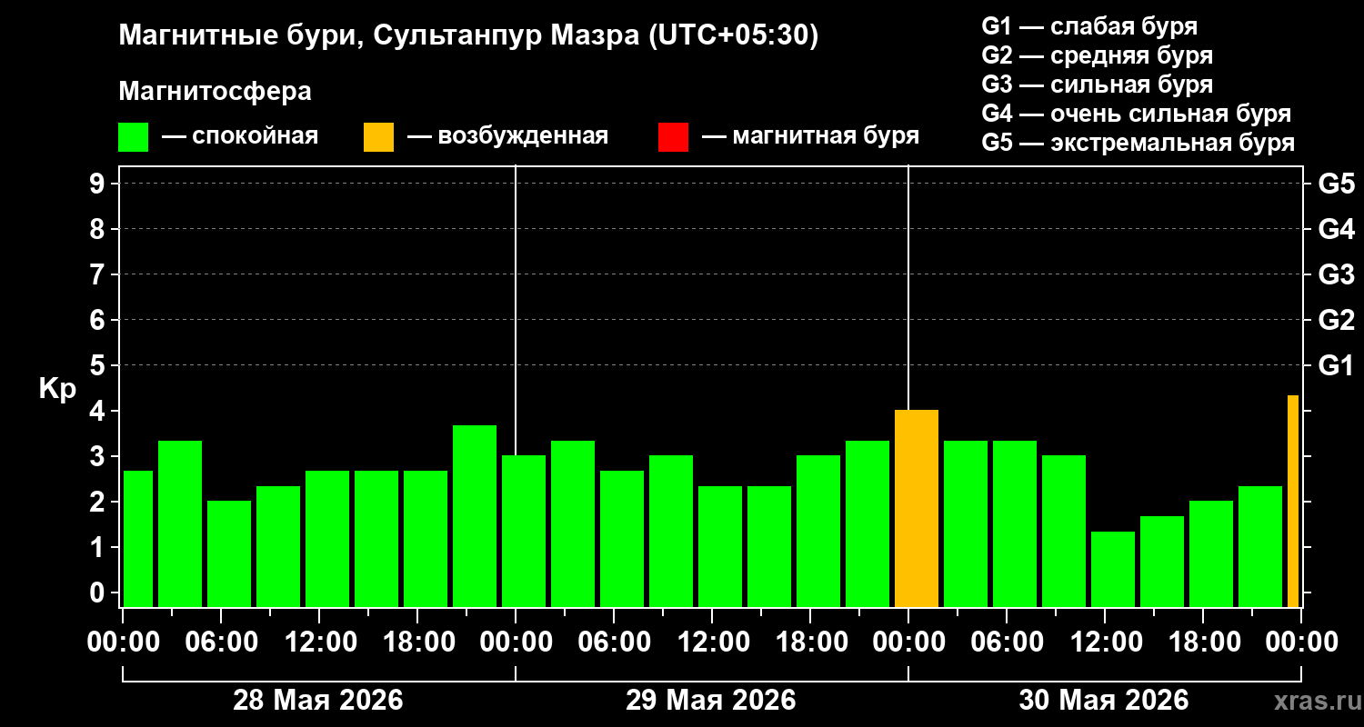Select the shortest green bar on 30 May
Viewport: 1364px width, 727px height.
pos(1113,569)
